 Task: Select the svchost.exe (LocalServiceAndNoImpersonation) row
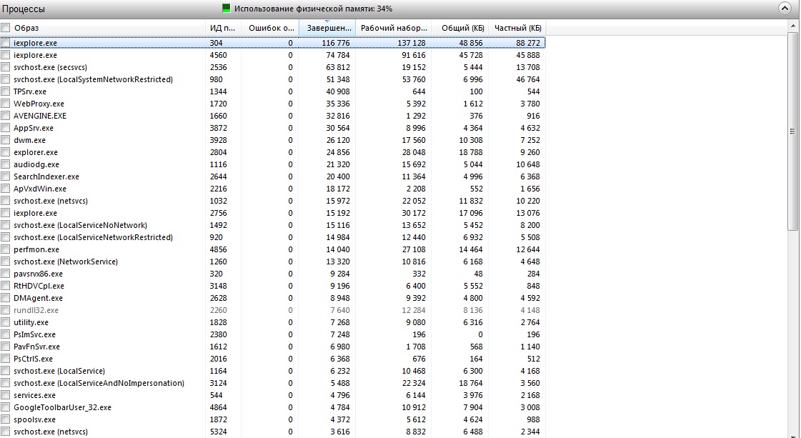click(273, 383)
